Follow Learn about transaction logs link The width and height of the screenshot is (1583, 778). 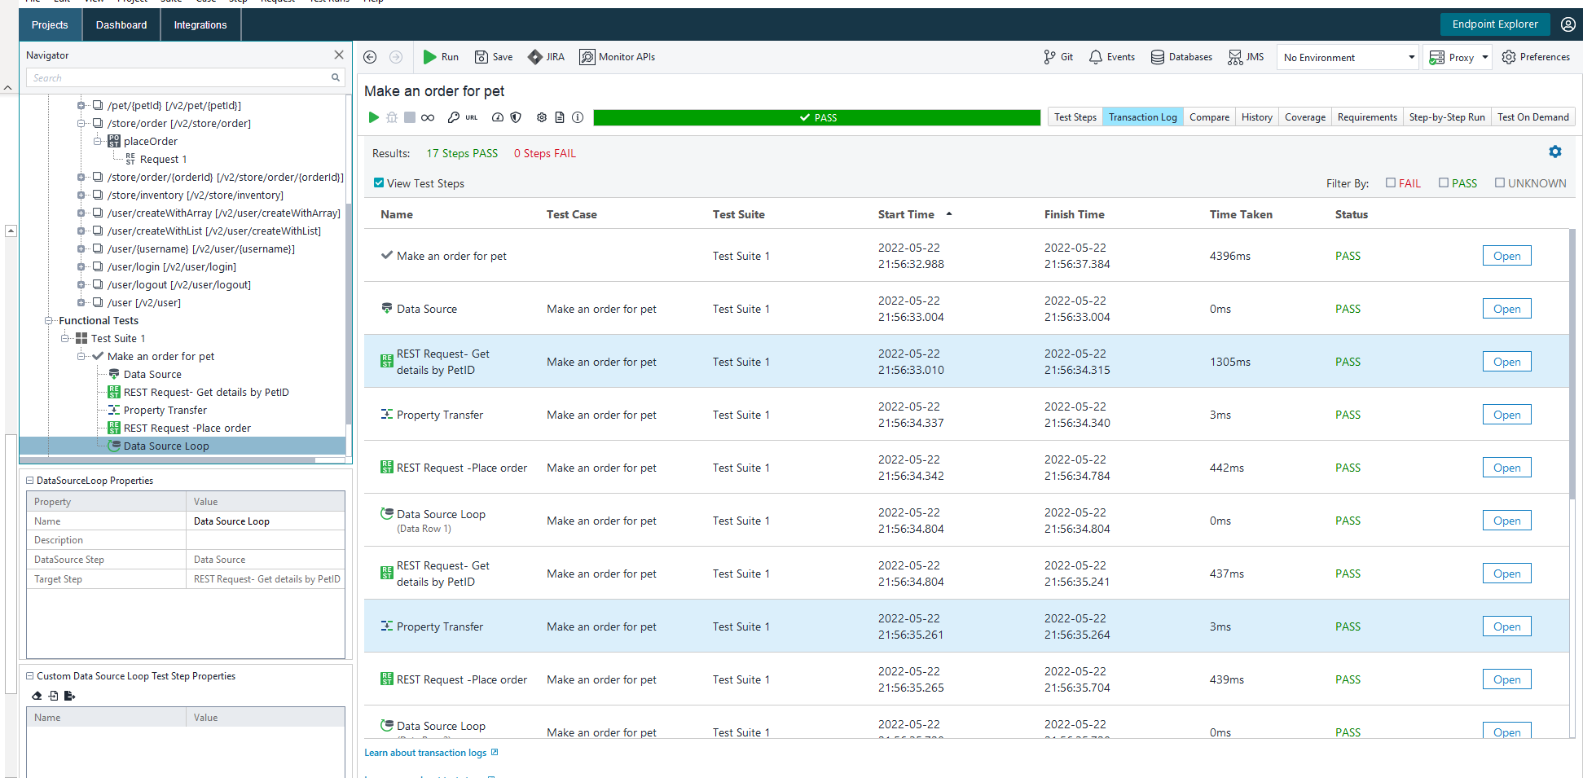pos(431,753)
